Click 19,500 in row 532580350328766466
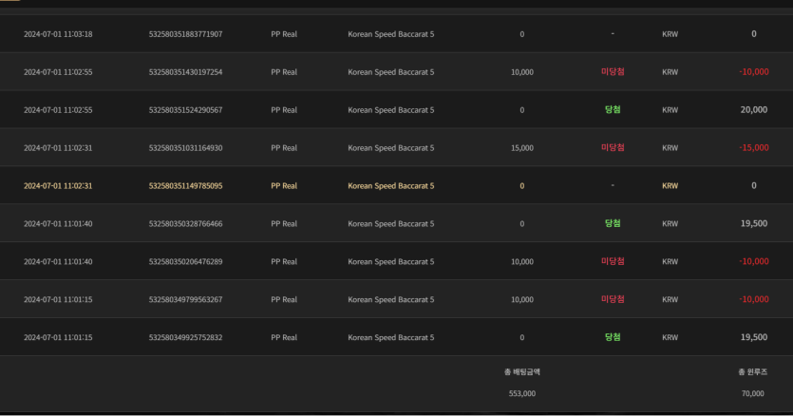 (753, 224)
